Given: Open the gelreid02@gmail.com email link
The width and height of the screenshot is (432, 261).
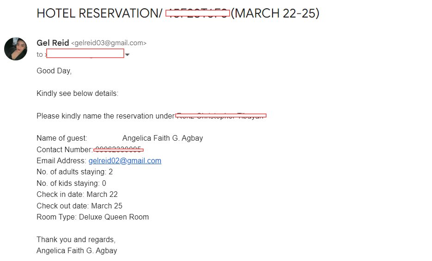Looking at the screenshot, I should click(x=125, y=161).
